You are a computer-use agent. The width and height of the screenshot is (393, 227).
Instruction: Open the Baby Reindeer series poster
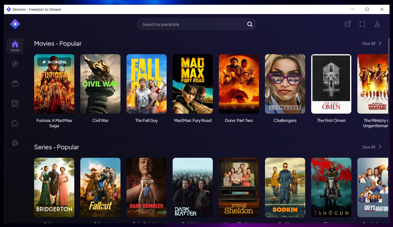pyautogui.click(x=147, y=187)
